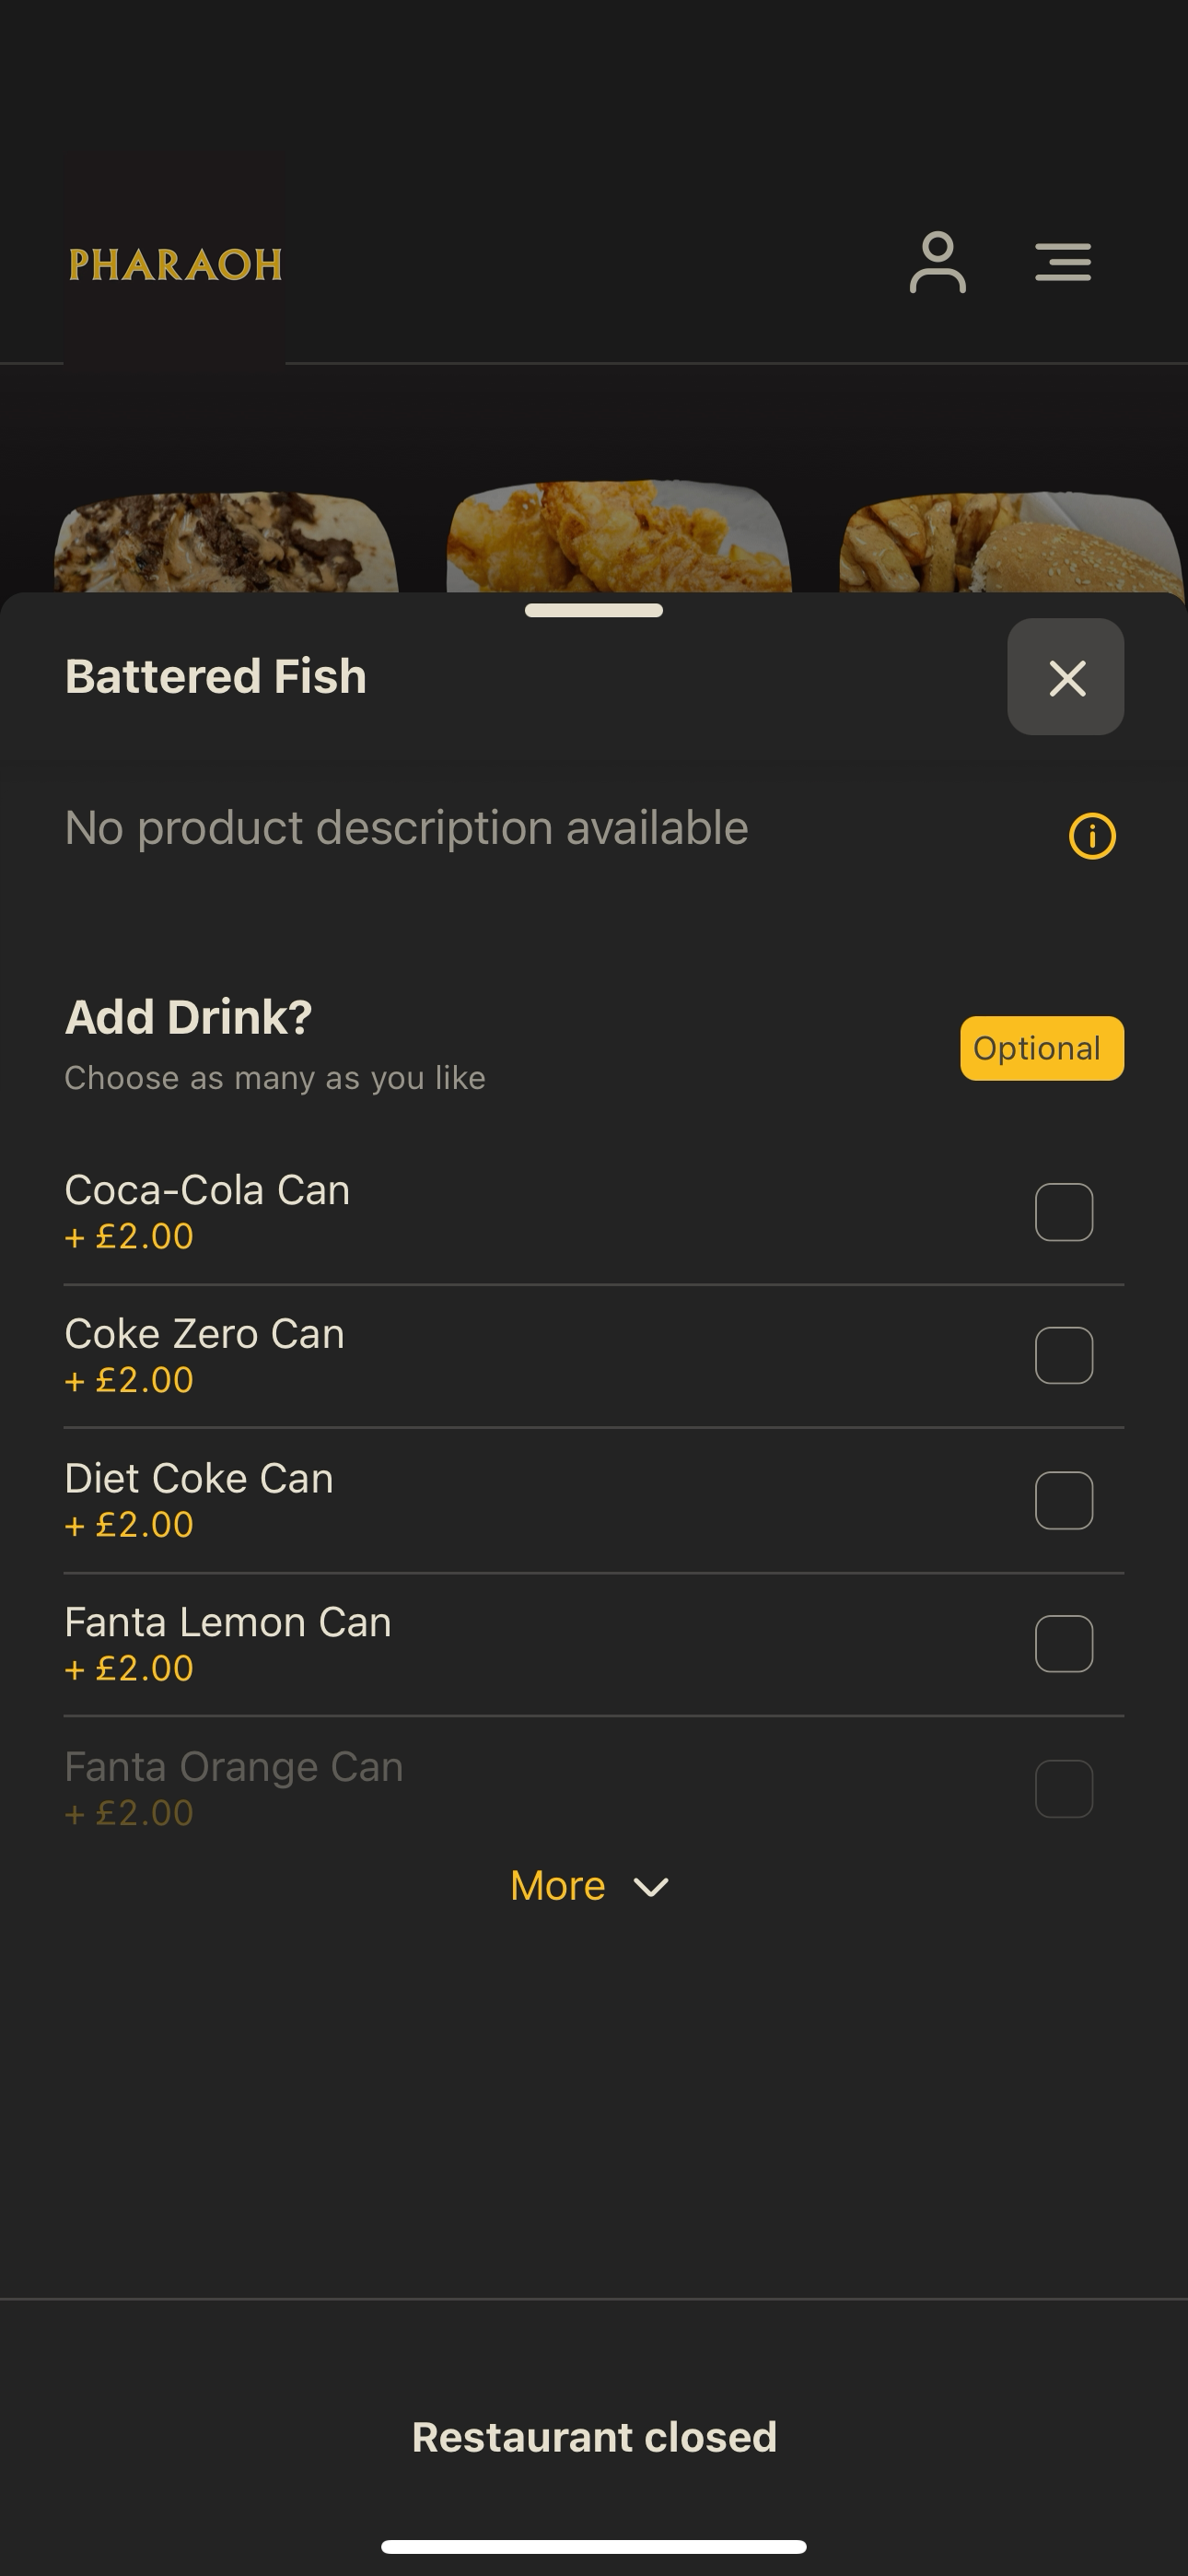Tick the Coca-Cola Can checkbox
The image size is (1188, 2576).
tap(1064, 1212)
